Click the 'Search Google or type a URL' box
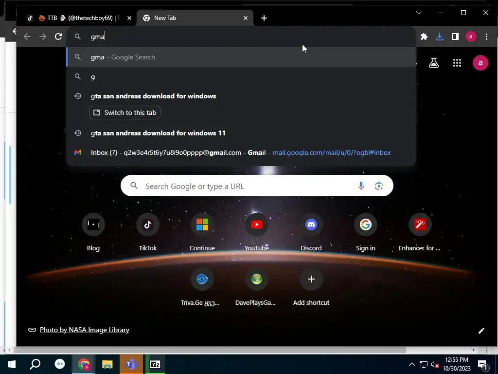This screenshot has width=498, height=374. pos(257,186)
